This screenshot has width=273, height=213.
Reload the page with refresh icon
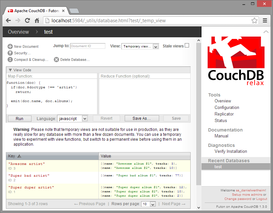pyautogui.click(x=27, y=21)
